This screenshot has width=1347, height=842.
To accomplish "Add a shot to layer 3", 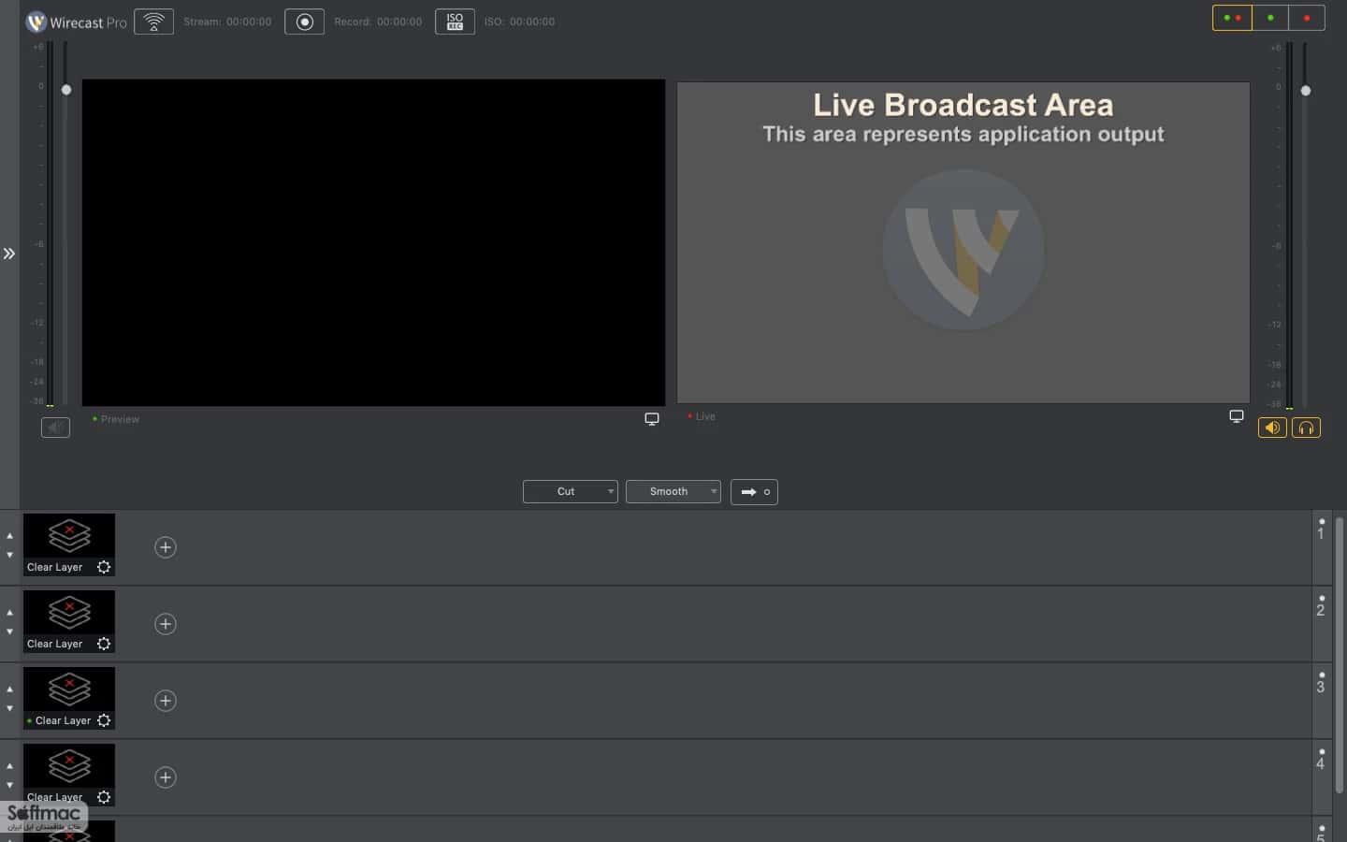I will click(x=166, y=701).
